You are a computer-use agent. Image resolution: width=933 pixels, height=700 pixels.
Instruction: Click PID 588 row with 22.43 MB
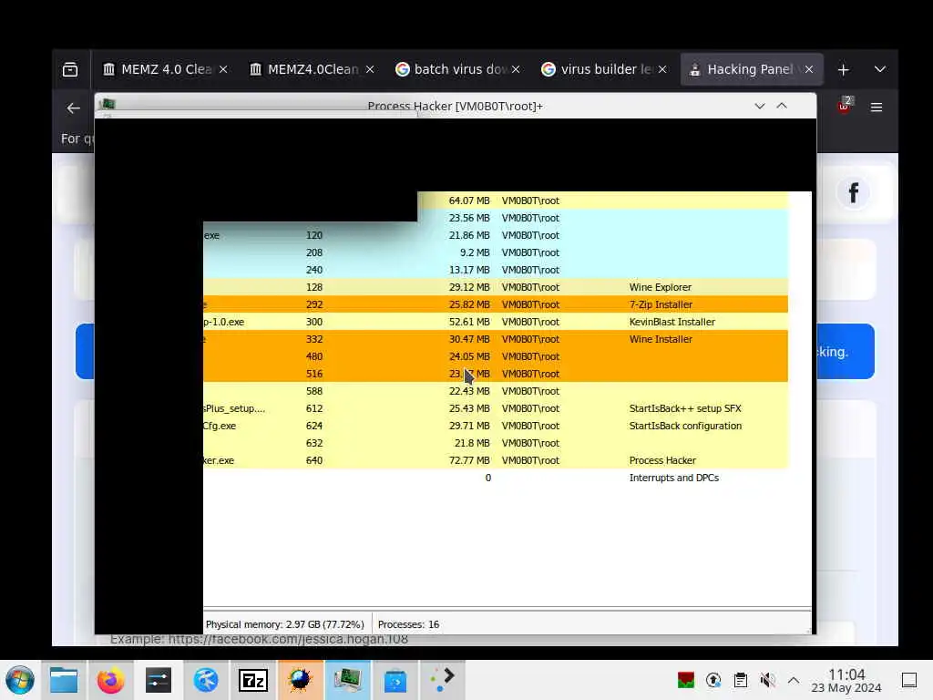[x=495, y=391]
